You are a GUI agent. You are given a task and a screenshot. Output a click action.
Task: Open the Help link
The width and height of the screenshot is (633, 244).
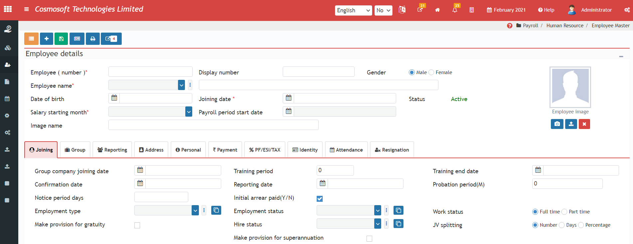(546, 10)
